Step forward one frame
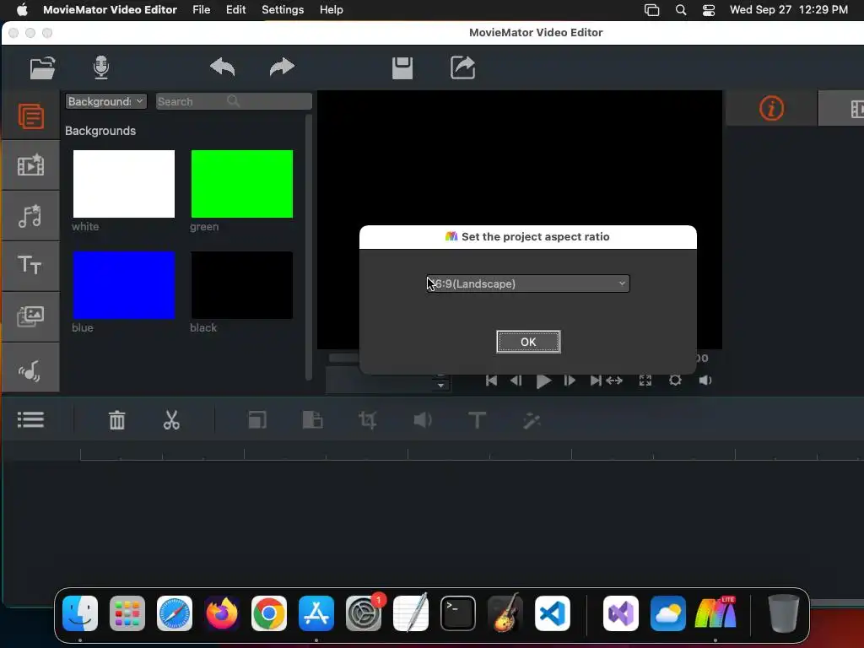This screenshot has height=648, width=864. [x=570, y=381]
